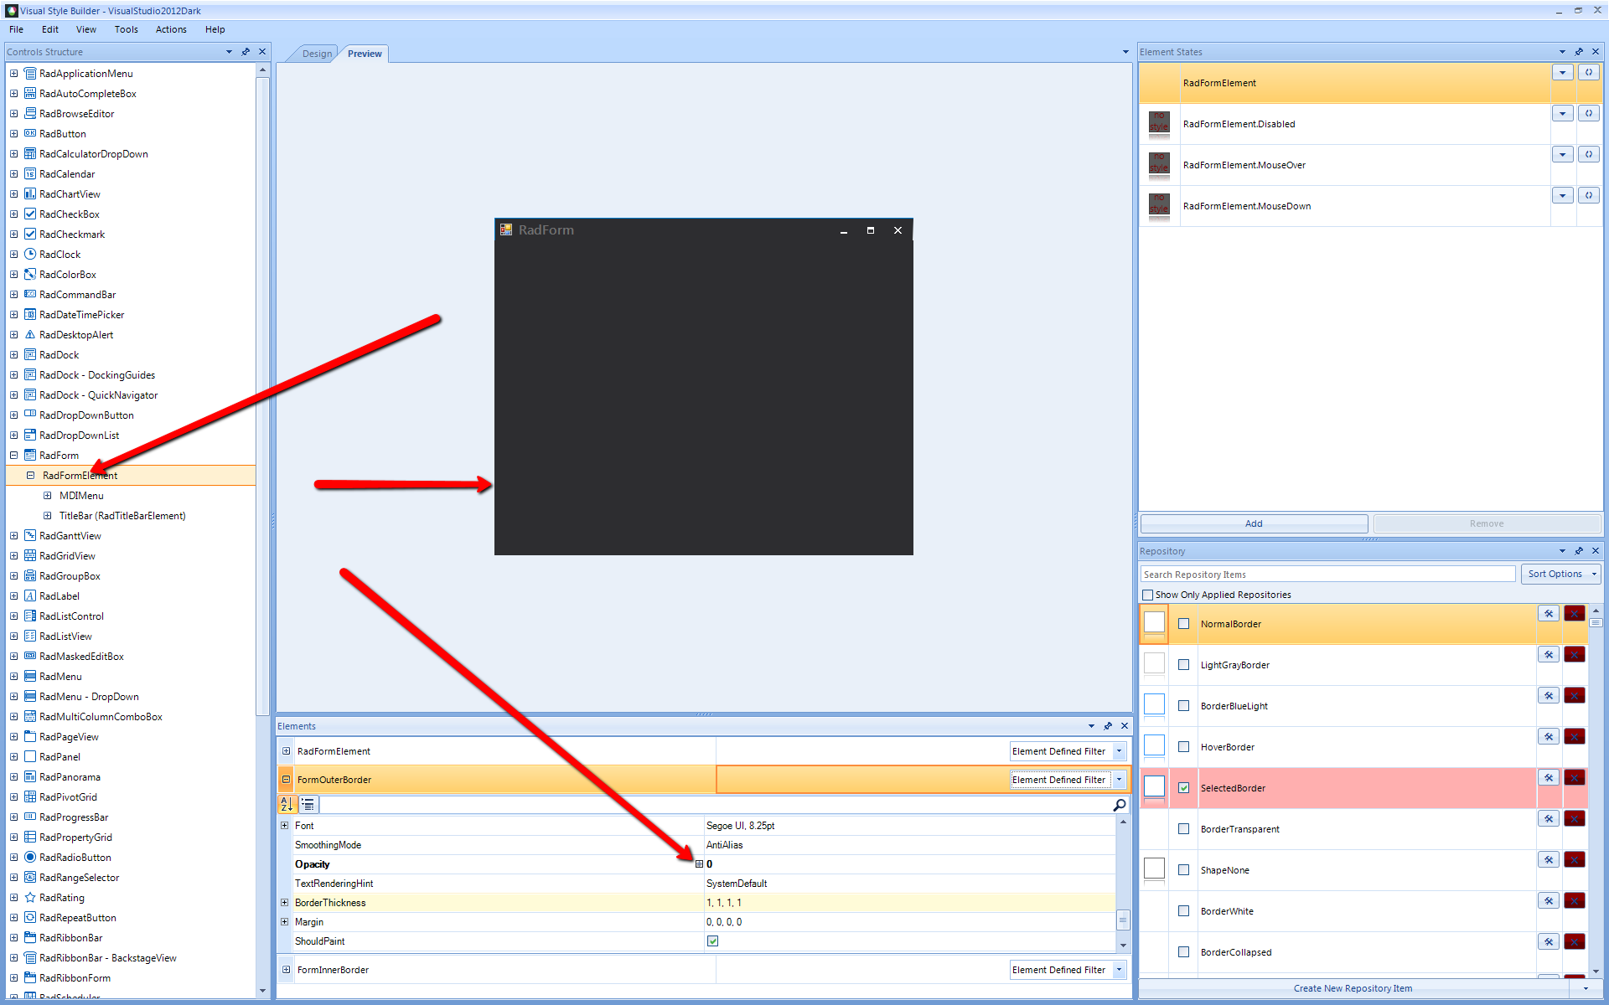Click edit tools icon for NormalBorder repository item
1609x1005 pixels.
tap(1548, 614)
